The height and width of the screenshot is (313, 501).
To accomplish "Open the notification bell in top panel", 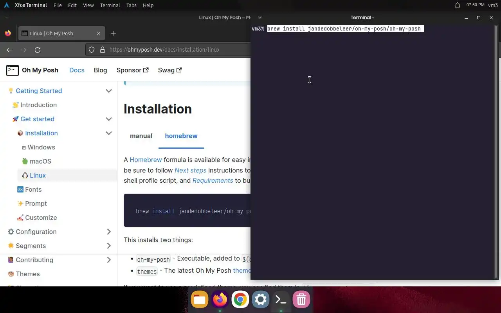I will (457, 5).
